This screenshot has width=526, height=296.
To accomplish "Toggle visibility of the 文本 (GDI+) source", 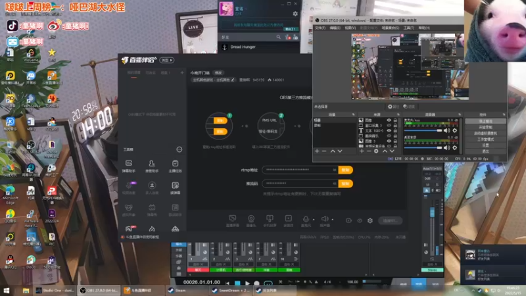I will [389, 130].
